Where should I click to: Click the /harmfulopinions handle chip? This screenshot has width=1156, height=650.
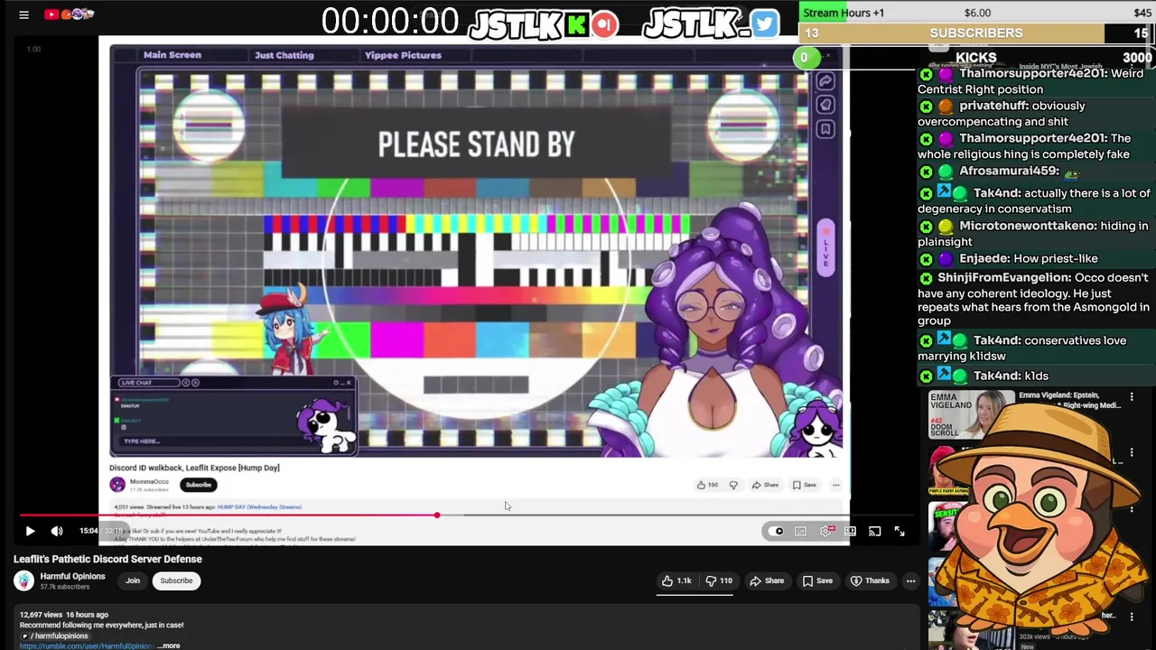pos(56,636)
